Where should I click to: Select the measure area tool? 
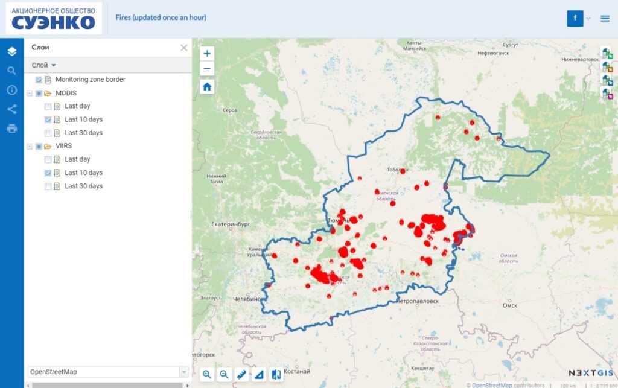tap(259, 374)
